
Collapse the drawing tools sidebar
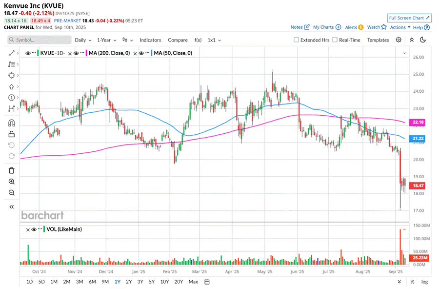tap(12, 207)
